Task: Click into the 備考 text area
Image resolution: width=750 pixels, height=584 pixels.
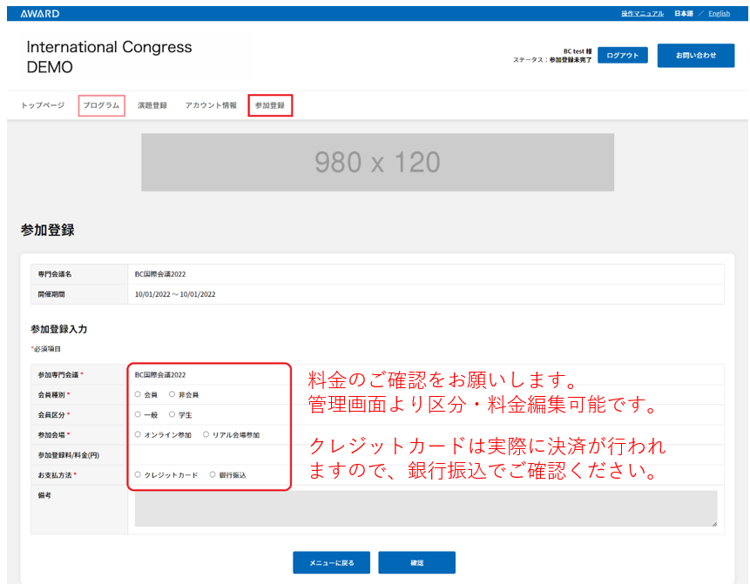Action: point(425,509)
